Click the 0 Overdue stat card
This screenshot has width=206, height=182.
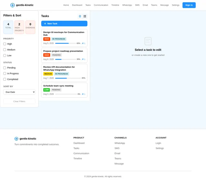click(x=30, y=27)
